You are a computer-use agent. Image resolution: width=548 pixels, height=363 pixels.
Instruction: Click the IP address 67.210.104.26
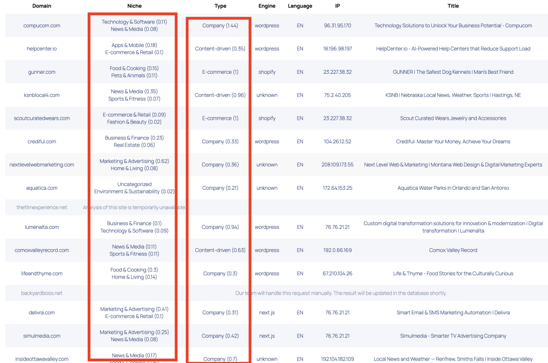[x=337, y=273]
